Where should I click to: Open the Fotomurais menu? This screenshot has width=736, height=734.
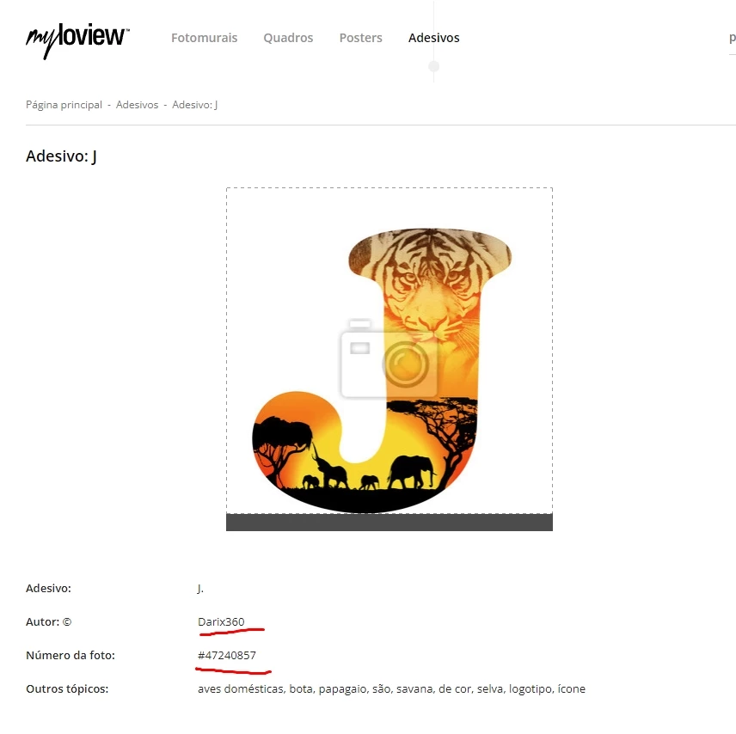[204, 38]
